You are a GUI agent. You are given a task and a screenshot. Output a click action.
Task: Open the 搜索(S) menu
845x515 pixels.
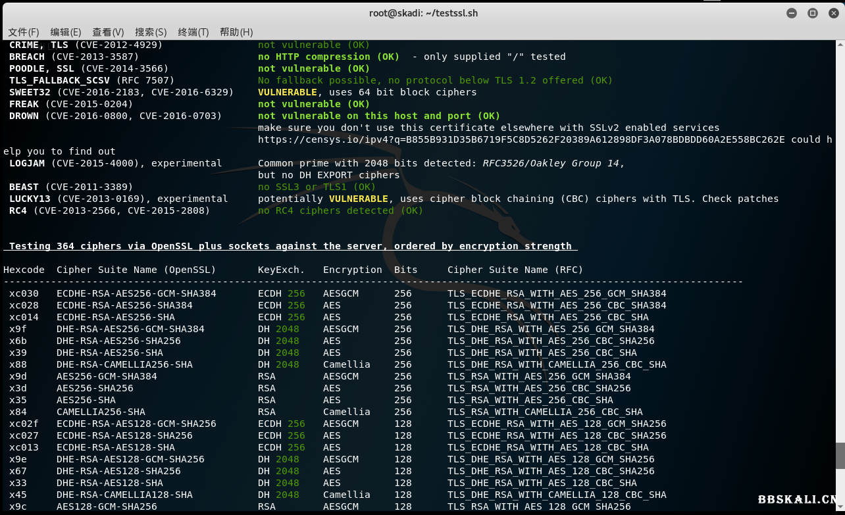click(x=150, y=32)
